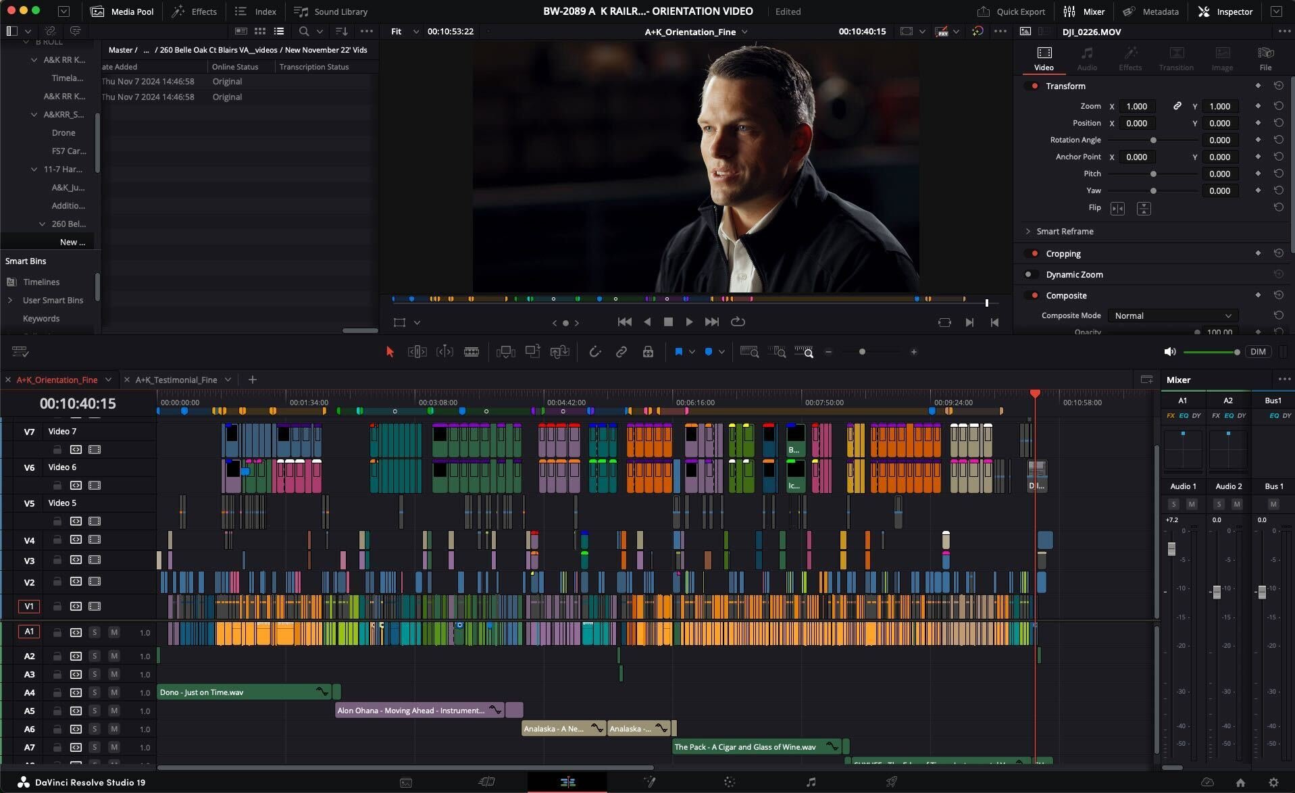This screenshot has width=1295, height=793.
Task: Open the Sound Library panel
Action: (x=331, y=11)
